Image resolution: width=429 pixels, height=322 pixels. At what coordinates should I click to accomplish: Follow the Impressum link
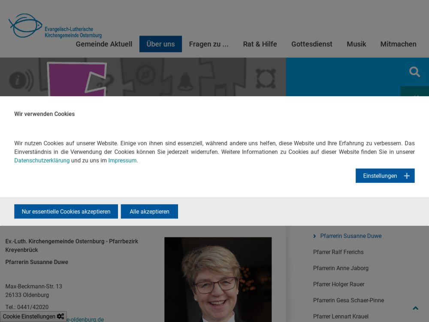click(122, 161)
